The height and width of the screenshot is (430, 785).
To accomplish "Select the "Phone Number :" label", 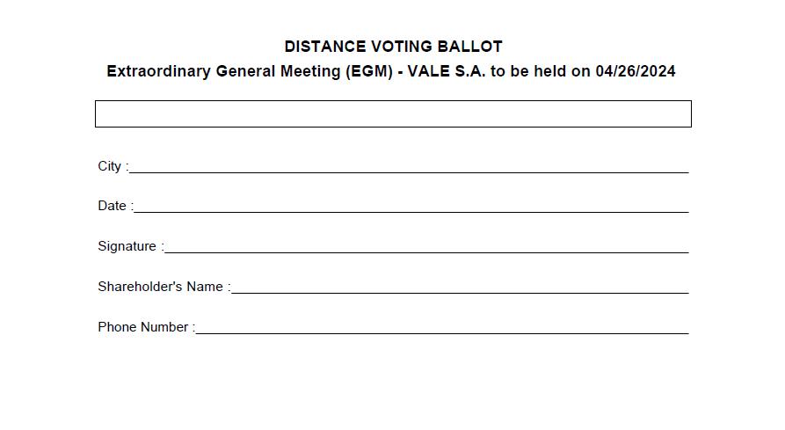I will (x=146, y=327).
